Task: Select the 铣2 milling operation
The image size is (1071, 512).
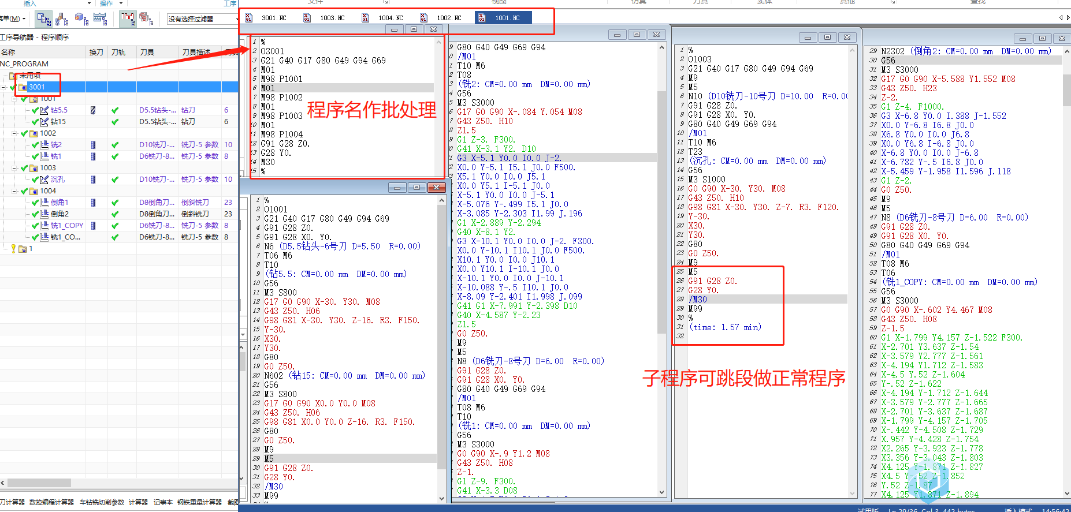Action: point(56,145)
